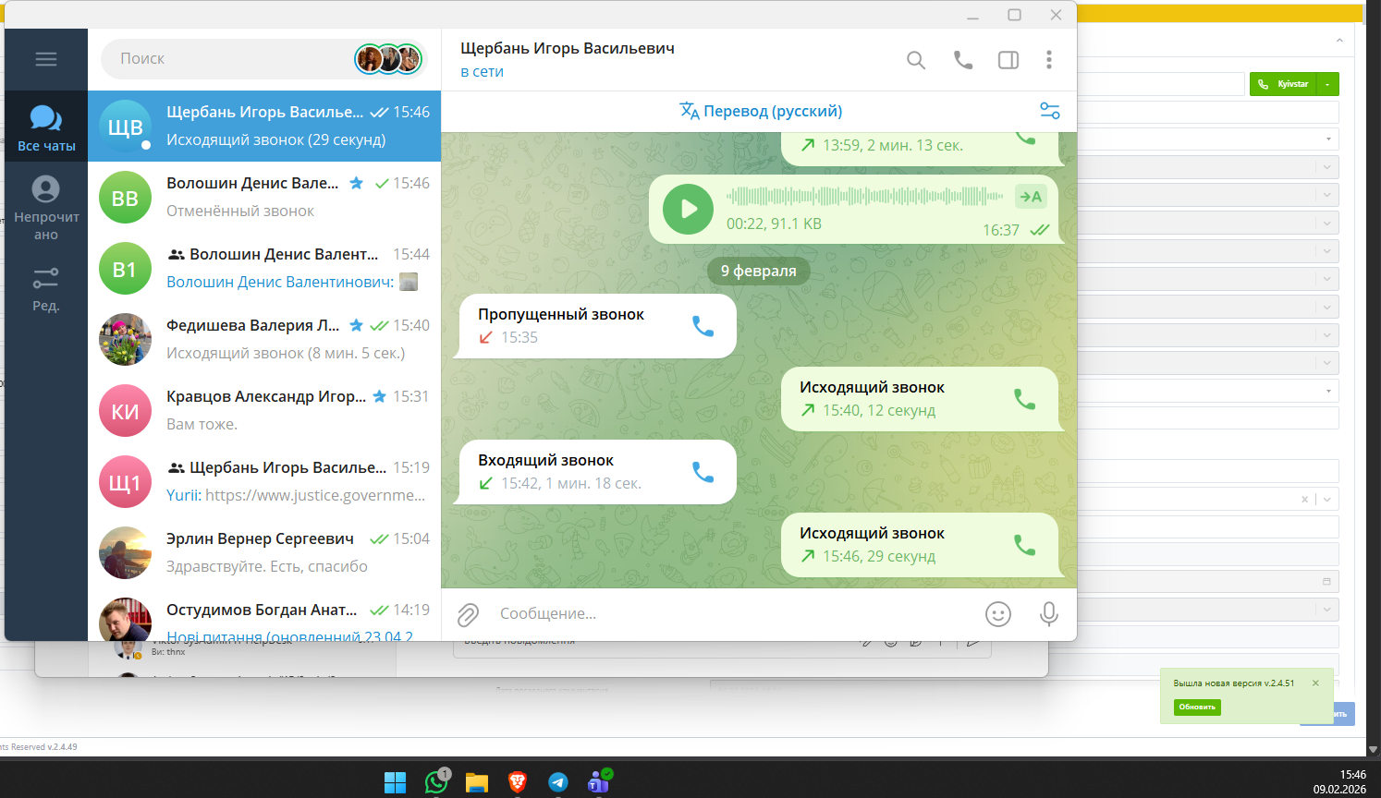Seek within the voice message waveform
Viewport: 1381px width, 798px height.
(864, 196)
